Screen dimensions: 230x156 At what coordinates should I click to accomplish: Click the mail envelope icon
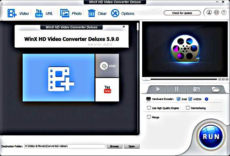pyautogui.click(x=217, y=13)
